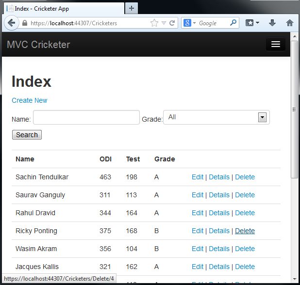
Task: Delete the Sachin Tendulkar entry
Action: coord(245,177)
